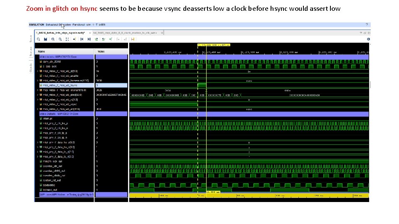Expand the mipi_vid_wc bus
The height and width of the screenshot is (224, 399).
pos(38,109)
